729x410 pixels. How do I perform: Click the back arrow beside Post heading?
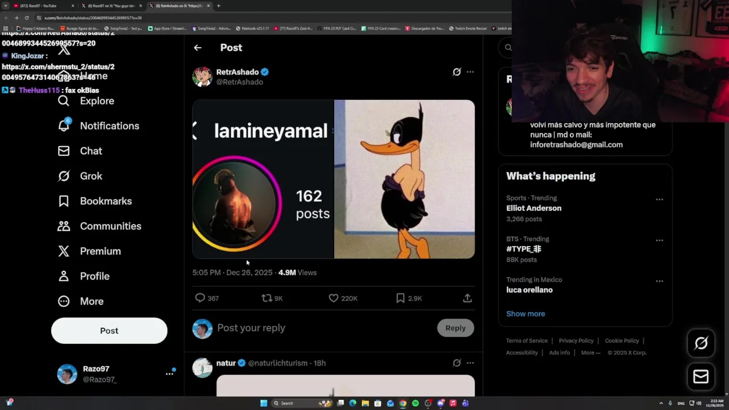point(198,48)
